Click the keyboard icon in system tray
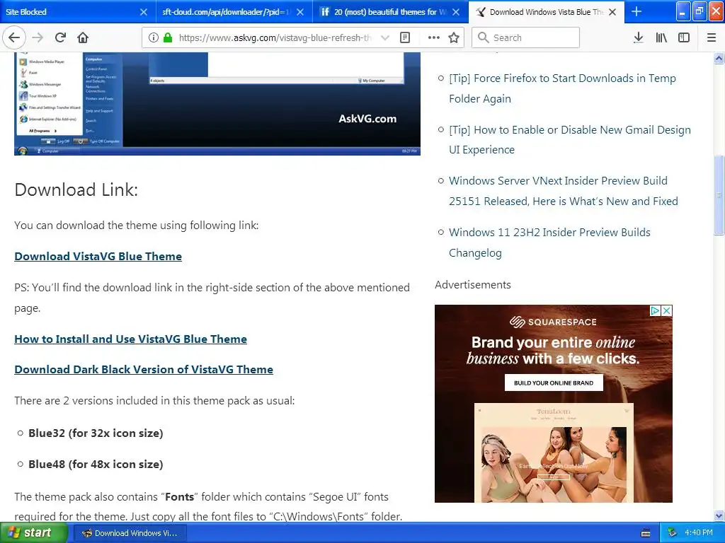This screenshot has width=725, height=543. point(646,533)
